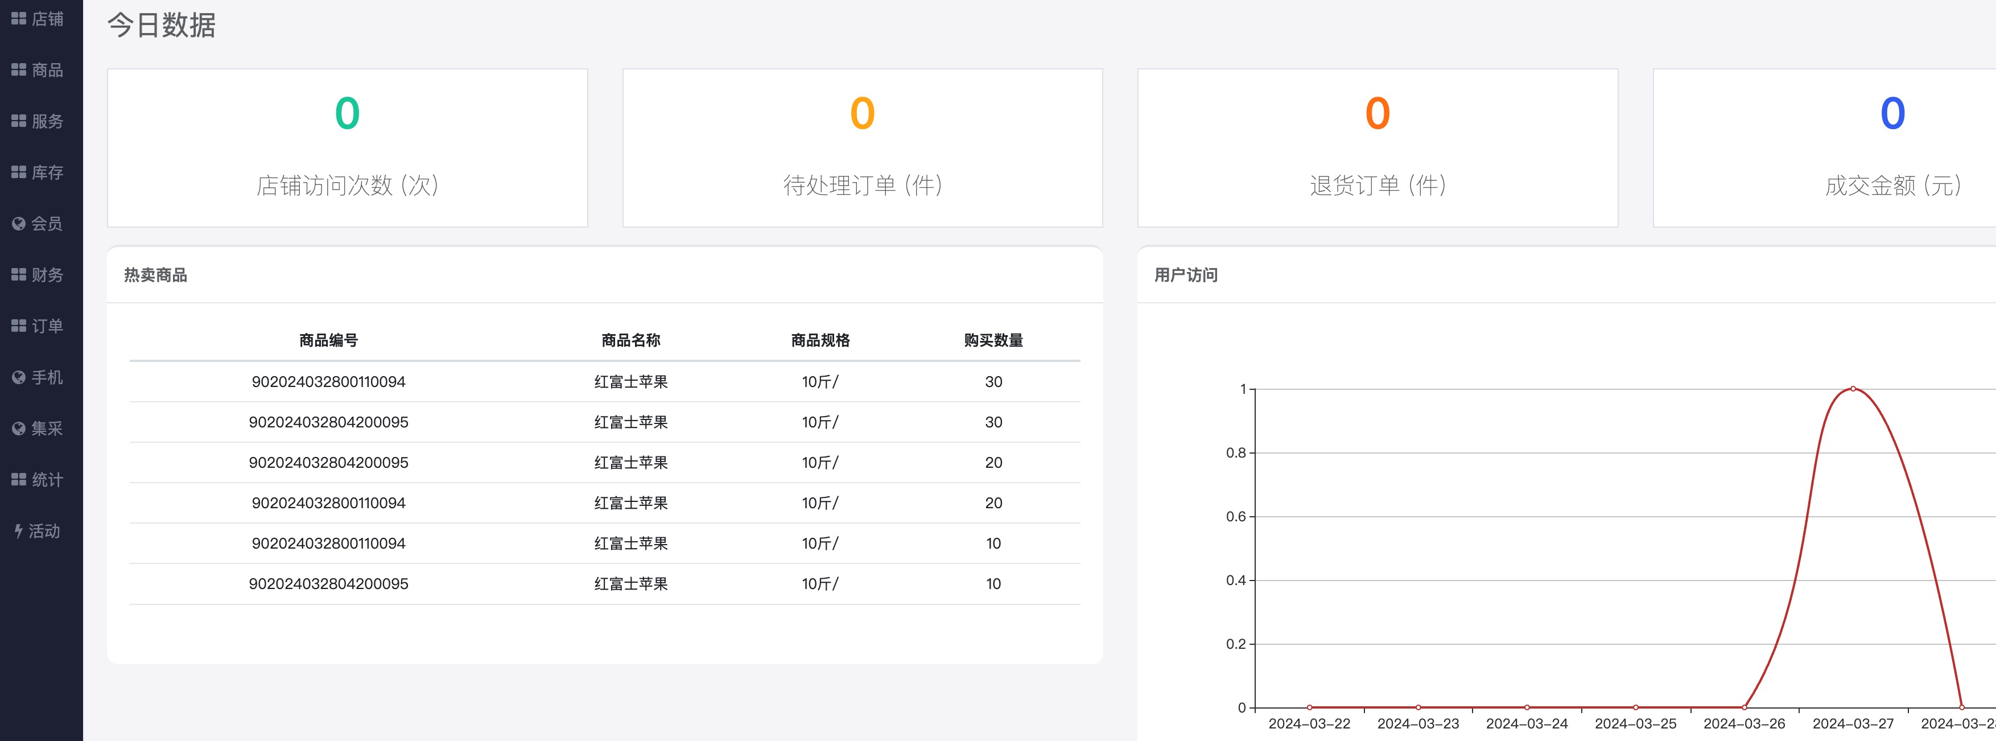Click the lightning icon beside 活动
Viewport: 1996px width, 741px height.
(x=19, y=531)
